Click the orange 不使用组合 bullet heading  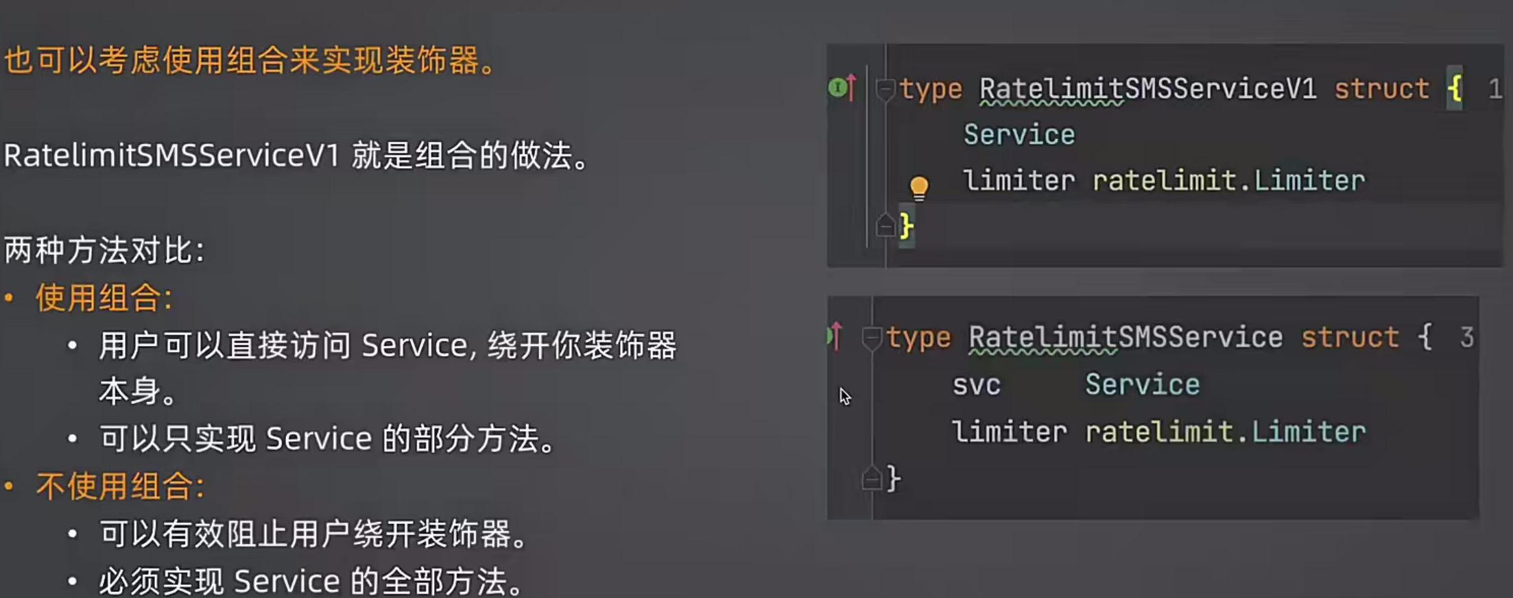tap(120, 486)
